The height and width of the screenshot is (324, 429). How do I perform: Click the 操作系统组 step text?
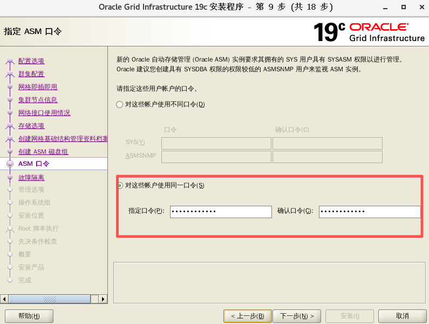coord(35,202)
